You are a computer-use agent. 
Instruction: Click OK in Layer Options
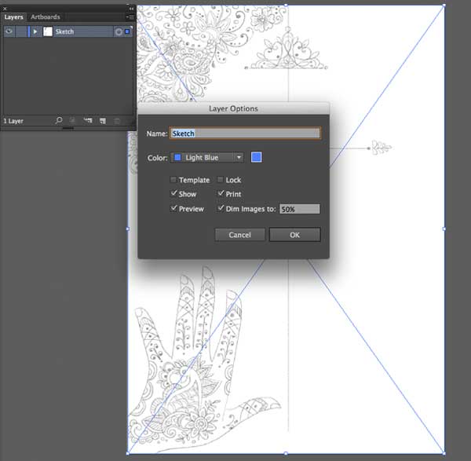pyautogui.click(x=294, y=235)
